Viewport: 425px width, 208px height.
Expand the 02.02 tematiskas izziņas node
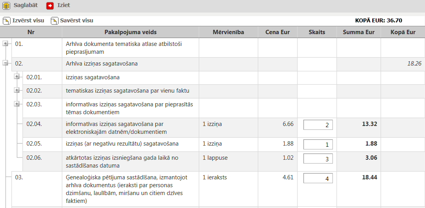pyautogui.click(x=17, y=90)
